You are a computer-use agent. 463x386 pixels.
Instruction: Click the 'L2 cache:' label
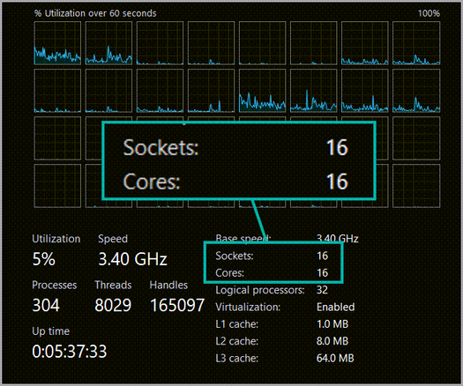pyautogui.click(x=237, y=341)
